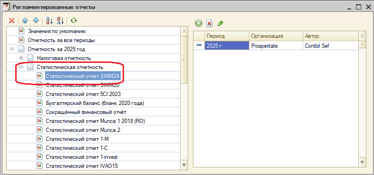Select Налоговая отчетность label
Viewport: 374px width, 175px height.
click(x=64, y=58)
